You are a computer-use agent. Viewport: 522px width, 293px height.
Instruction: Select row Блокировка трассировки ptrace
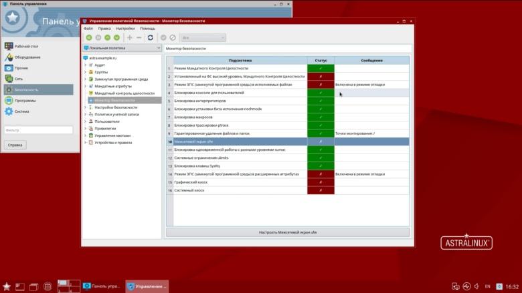click(x=288, y=125)
